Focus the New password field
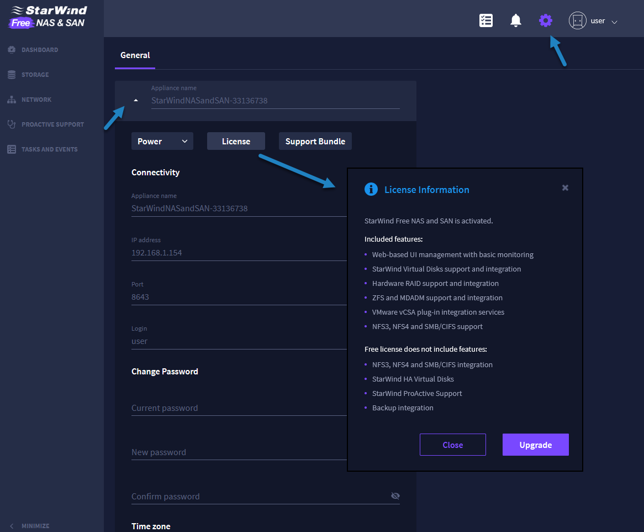 point(239,452)
